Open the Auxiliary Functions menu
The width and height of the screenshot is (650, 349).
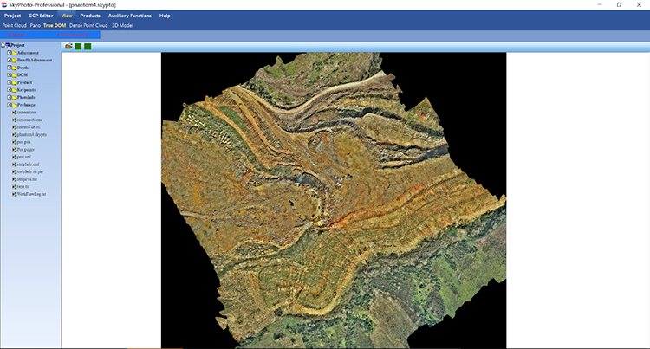click(130, 16)
